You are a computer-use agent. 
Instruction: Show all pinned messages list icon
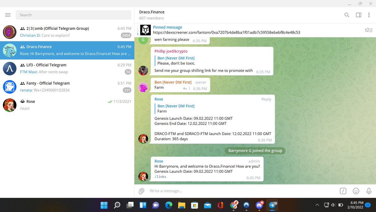(x=368, y=30)
